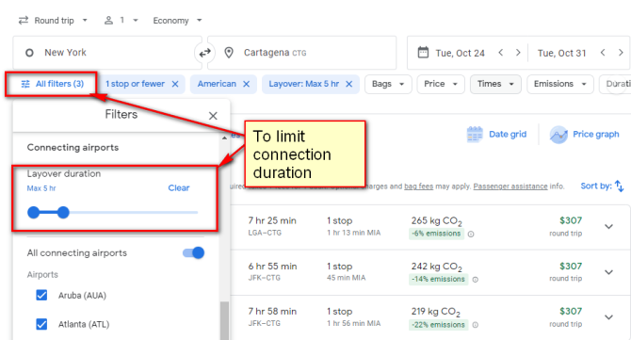Remove the American airline filter chip

[x=247, y=84]
